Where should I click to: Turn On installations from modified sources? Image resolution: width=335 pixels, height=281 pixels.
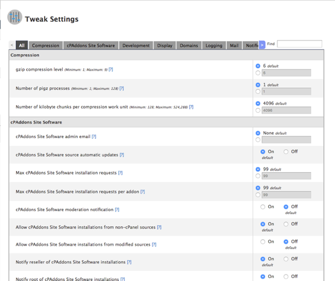click(263, 242)
